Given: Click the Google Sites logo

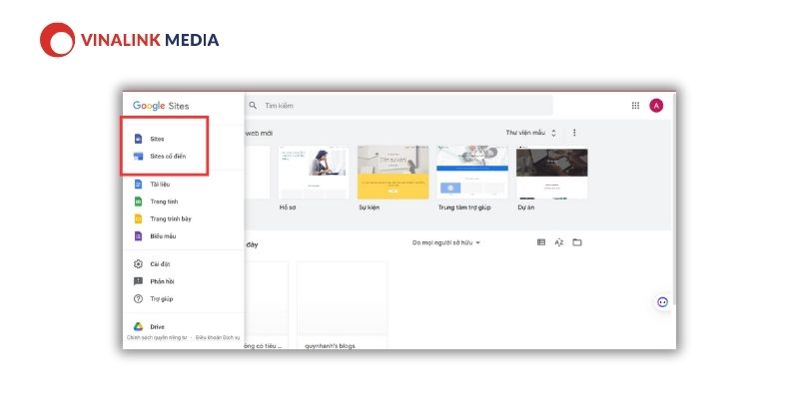Looking at the screenshot, I should 161,106.
